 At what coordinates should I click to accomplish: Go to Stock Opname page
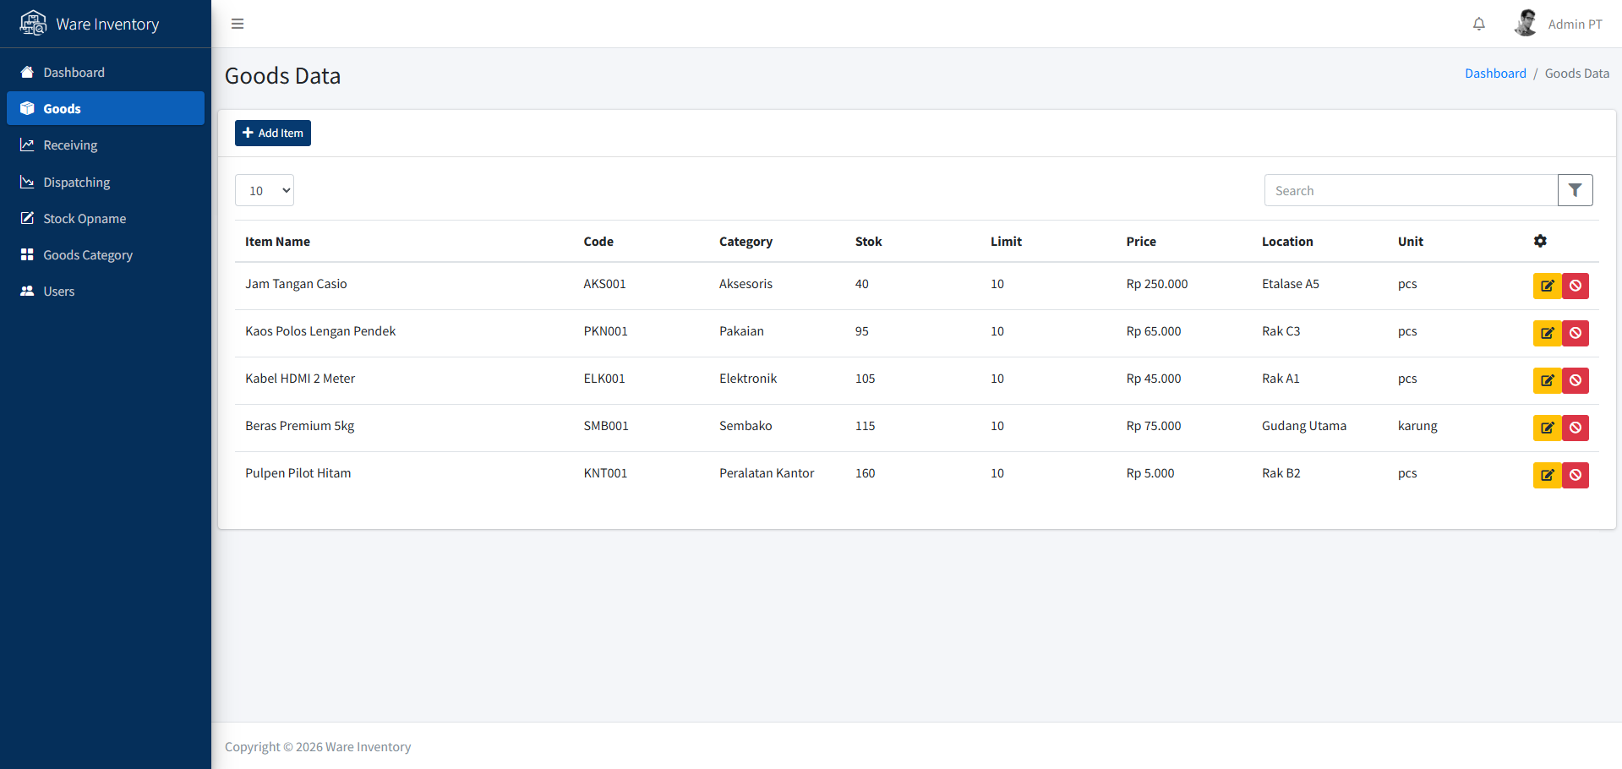coord(85,219)
